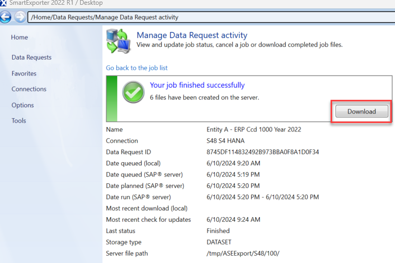Open the Home section in sidebar

(20, 37)
